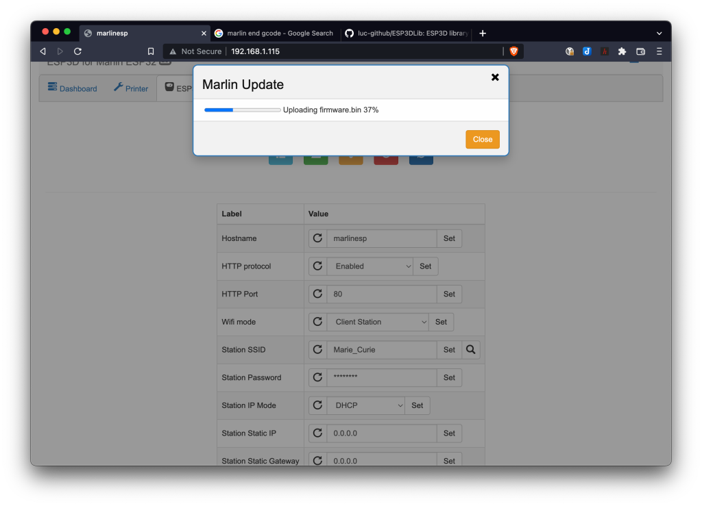Refresh the Wifi mode value

tap(318, 322)
